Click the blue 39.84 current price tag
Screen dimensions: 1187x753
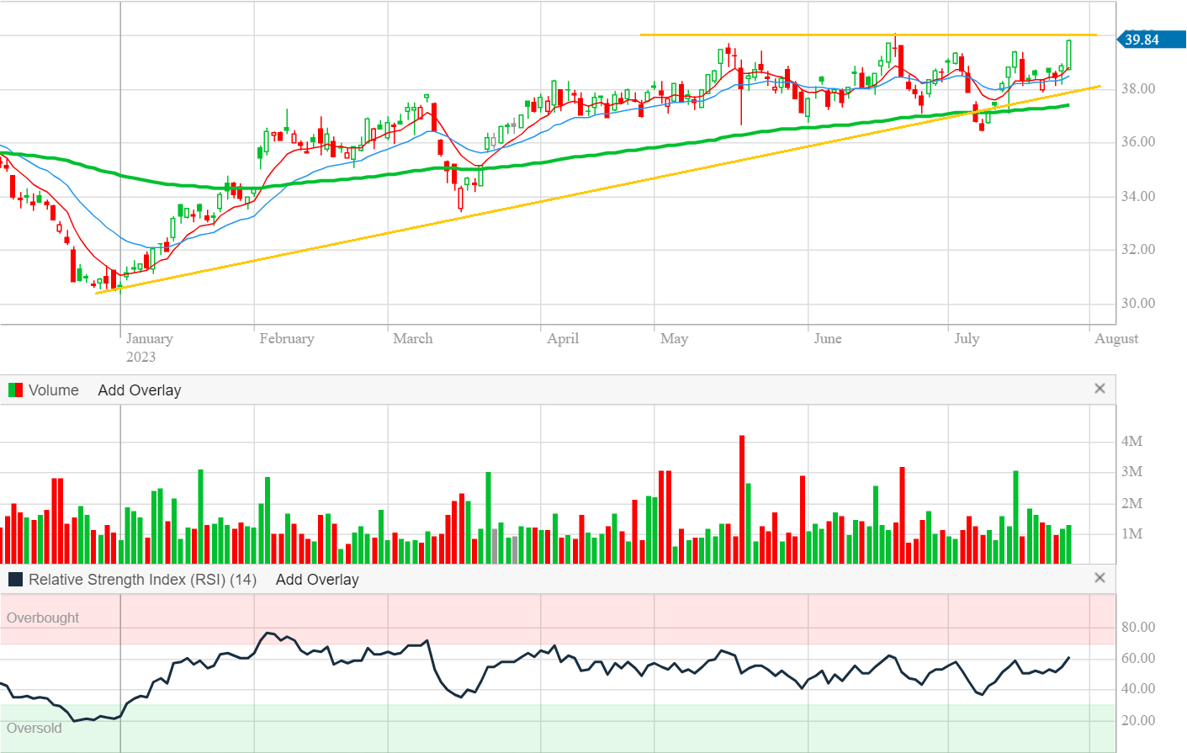[1148, 40]
